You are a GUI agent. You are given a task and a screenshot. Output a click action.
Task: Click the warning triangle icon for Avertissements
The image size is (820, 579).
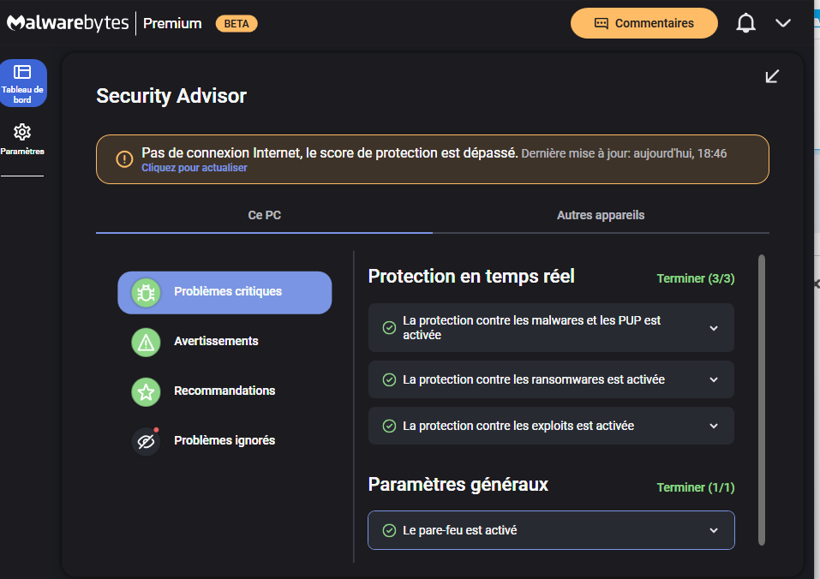click(146, 343)
